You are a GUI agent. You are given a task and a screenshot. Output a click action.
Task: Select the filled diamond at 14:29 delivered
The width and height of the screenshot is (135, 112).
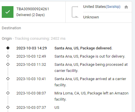(x=8, y=48)
